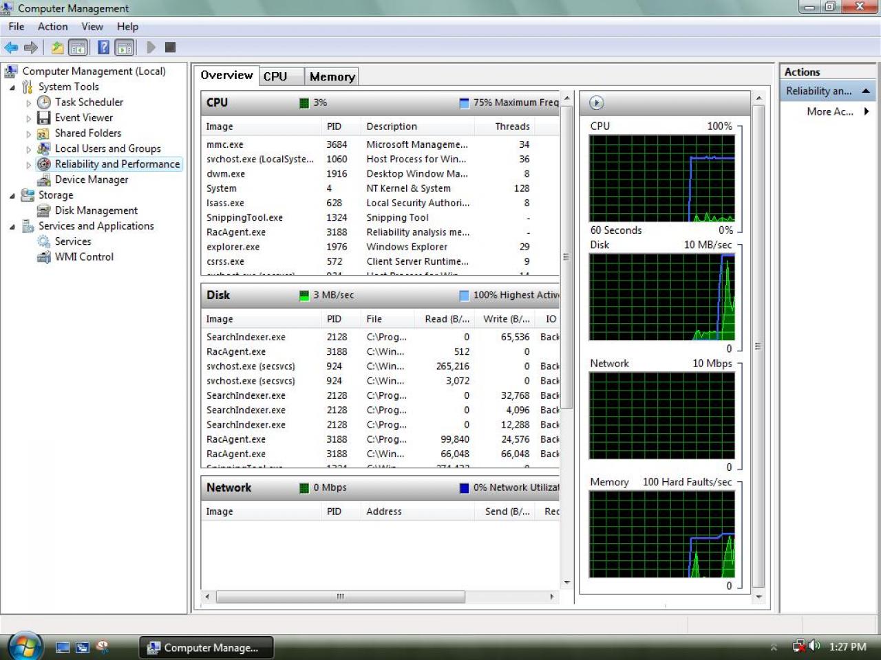The height and width of the screenshot is (660, 881).
Task: Click the Services and Applications server icon
Action: pos(28,226)
